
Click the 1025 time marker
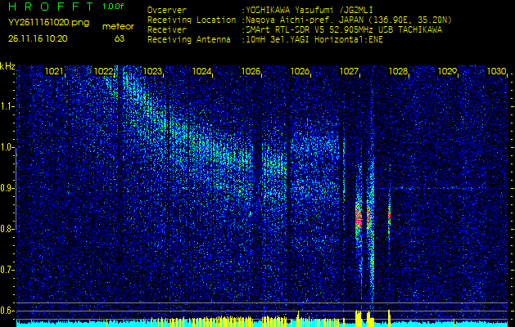point(251,71)
